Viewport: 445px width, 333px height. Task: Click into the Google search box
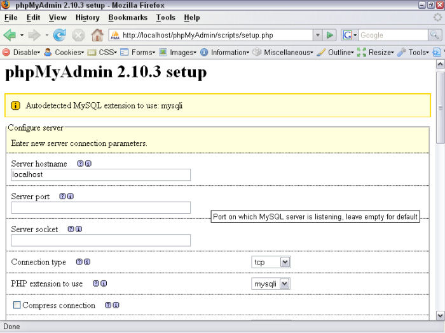(393, 36)
